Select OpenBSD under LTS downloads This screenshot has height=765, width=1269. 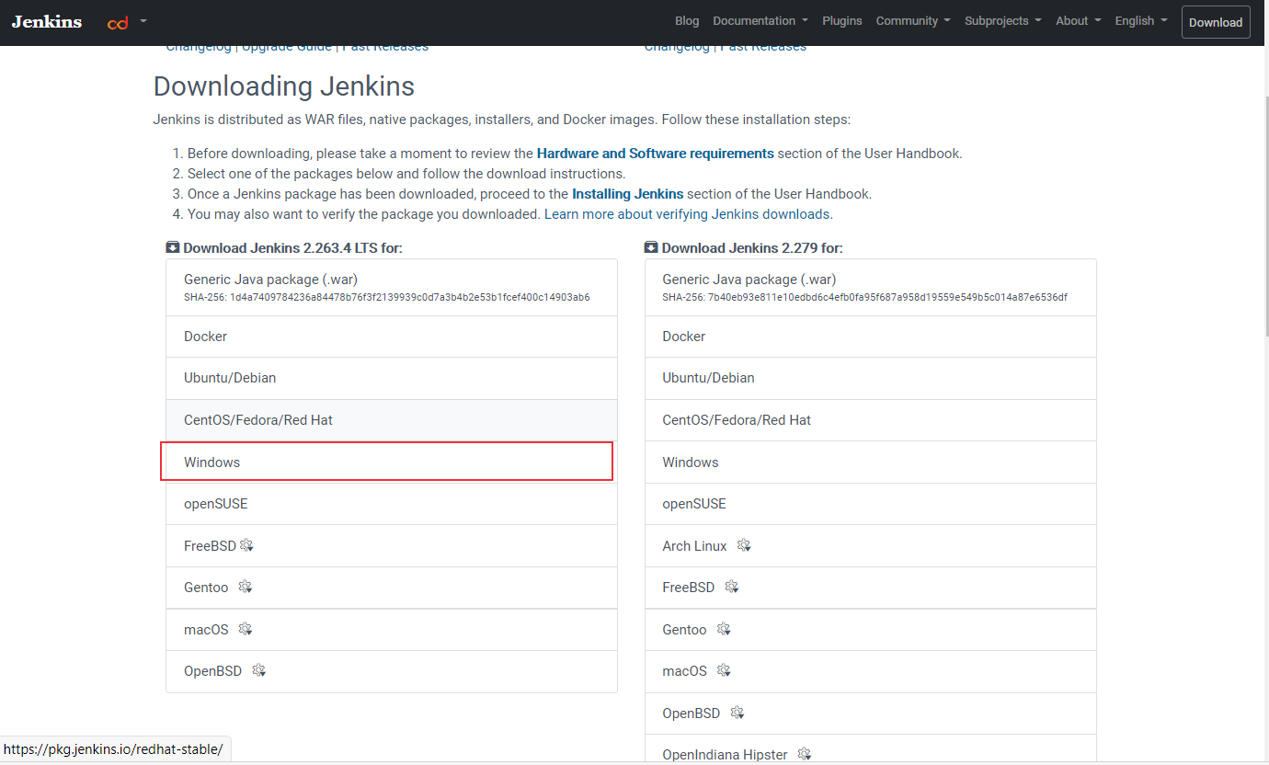coord(392,671)
